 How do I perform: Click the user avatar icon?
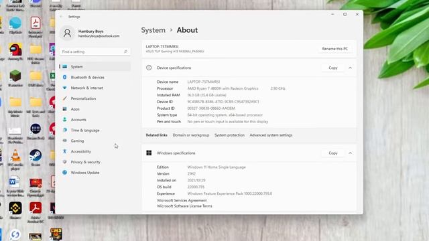tap(67, 33)
